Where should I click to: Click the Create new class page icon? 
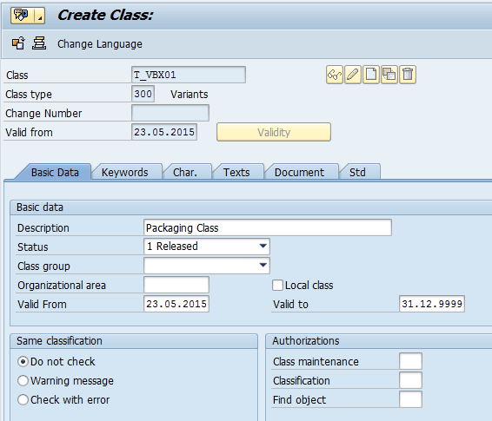[x=371, y=75]
